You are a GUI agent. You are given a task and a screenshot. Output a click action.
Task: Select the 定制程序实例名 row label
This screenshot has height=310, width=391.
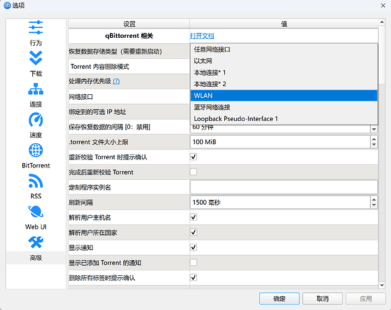[x=90, y=187]
